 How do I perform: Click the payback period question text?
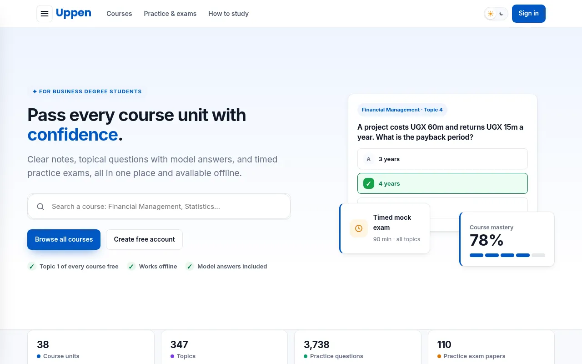(440, 132)
